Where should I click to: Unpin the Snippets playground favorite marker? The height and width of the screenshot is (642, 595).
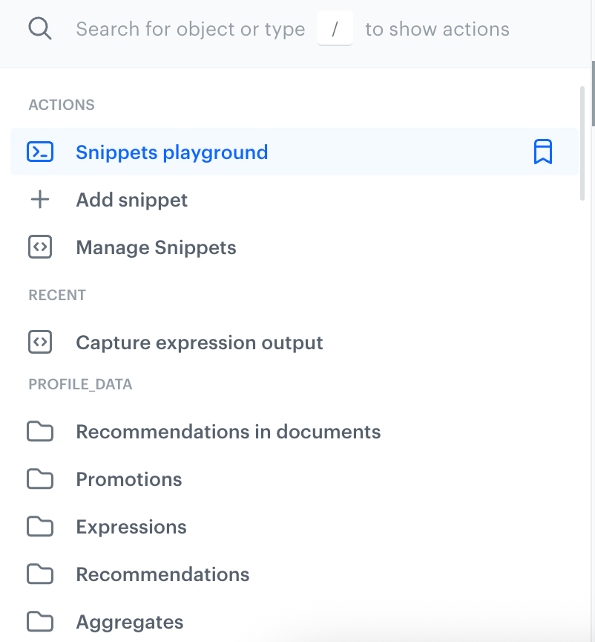point(544,152)
